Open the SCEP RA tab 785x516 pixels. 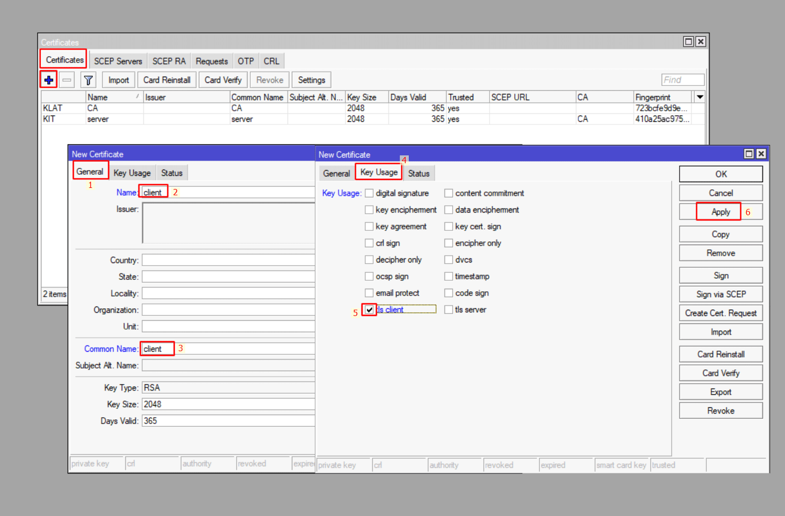[169, 61]
